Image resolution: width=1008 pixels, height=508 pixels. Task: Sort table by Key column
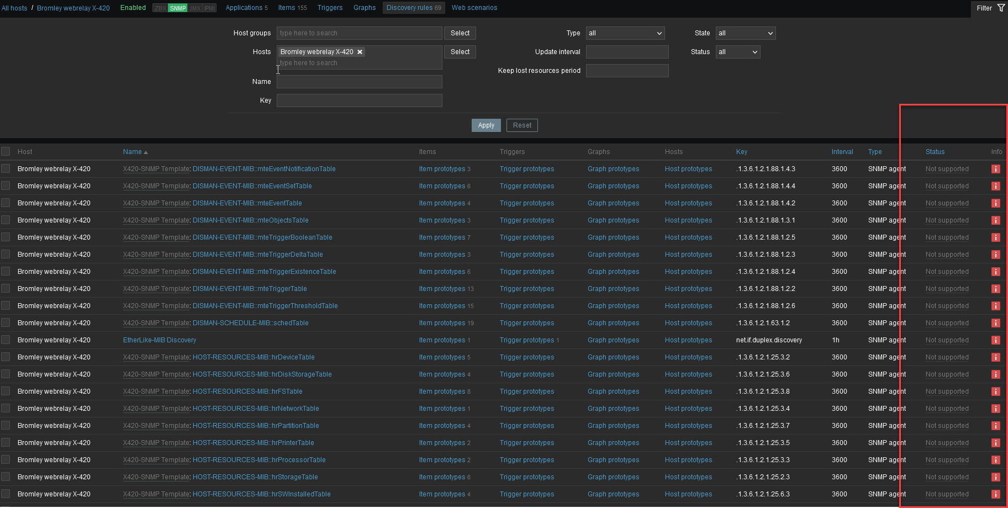pyautogui.click(x=742, y=152)
